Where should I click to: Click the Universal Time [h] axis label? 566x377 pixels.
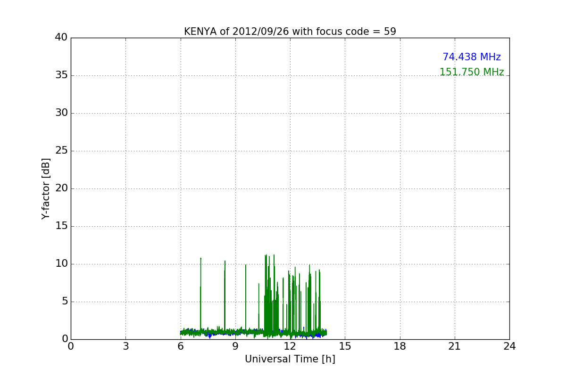pyautogui.click(x=290, y=359)
